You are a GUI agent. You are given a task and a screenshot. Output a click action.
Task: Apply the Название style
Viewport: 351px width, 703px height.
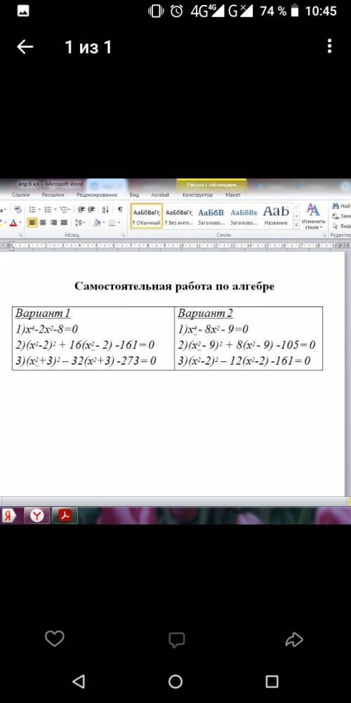276,216
